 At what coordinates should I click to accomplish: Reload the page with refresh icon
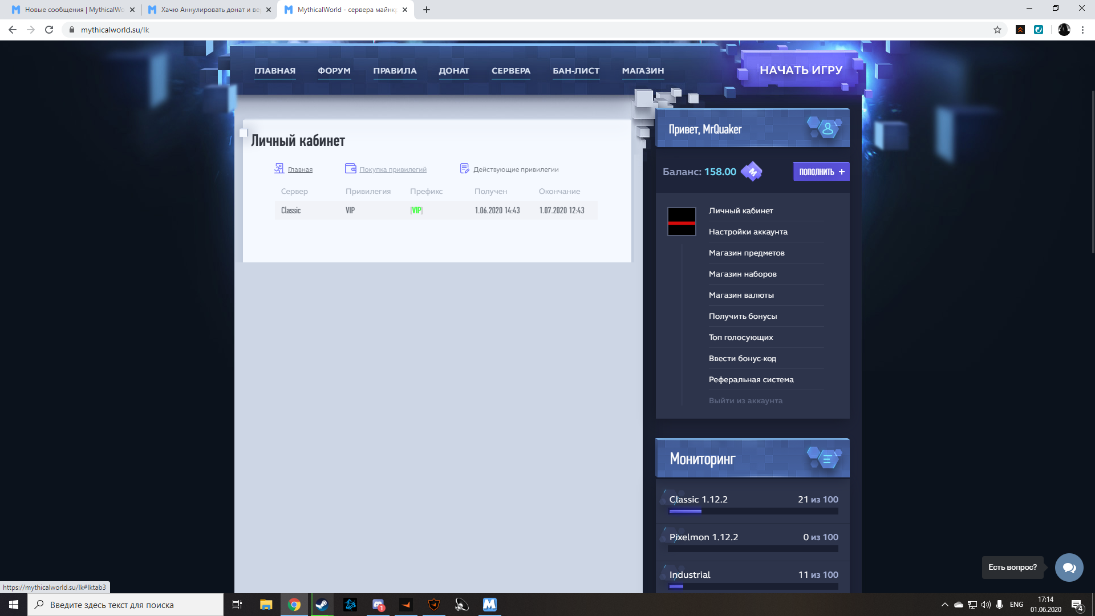[49, 30]
